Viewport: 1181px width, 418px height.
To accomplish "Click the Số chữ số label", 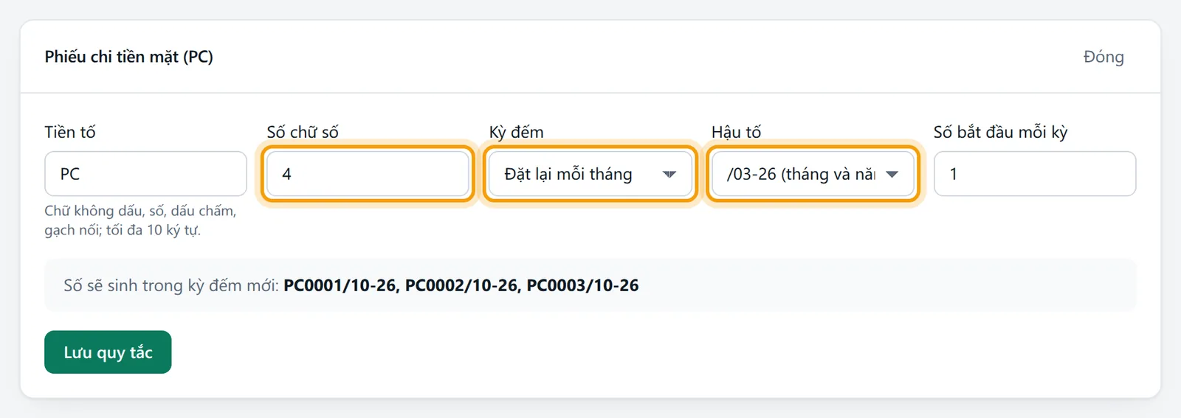I will [x=303, y=132].
